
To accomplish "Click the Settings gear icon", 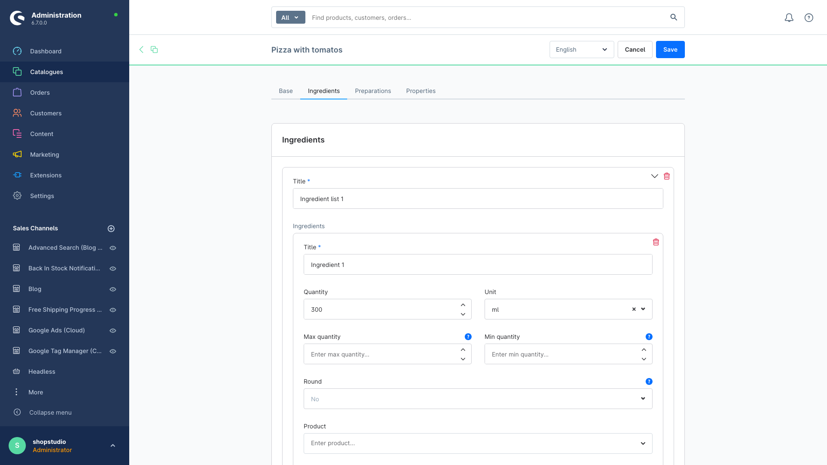I will [17, 195].
